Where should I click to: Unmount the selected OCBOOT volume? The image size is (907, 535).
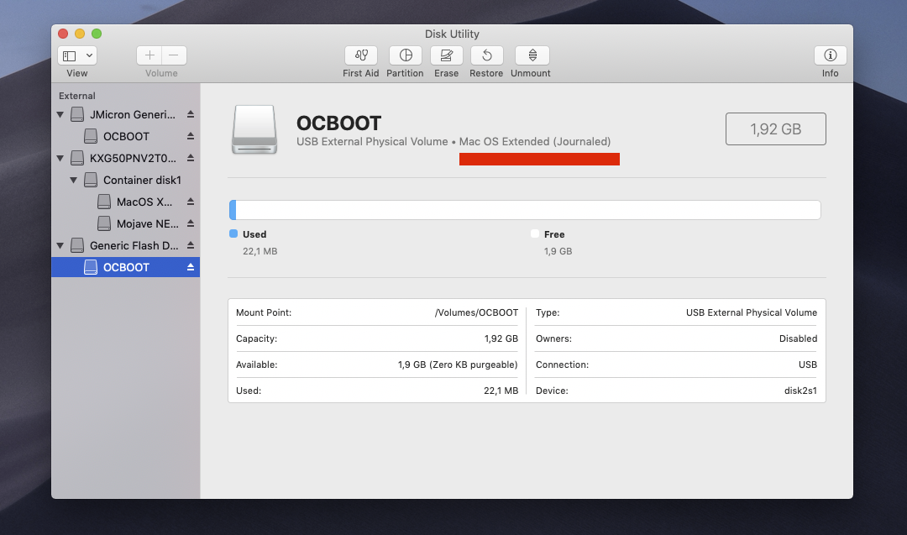click(x=532, y=55)
